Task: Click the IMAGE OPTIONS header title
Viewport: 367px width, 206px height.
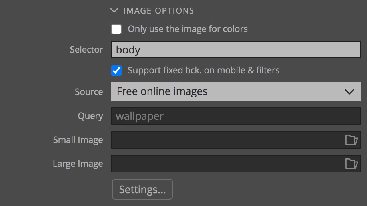Action: pos(159,11)
